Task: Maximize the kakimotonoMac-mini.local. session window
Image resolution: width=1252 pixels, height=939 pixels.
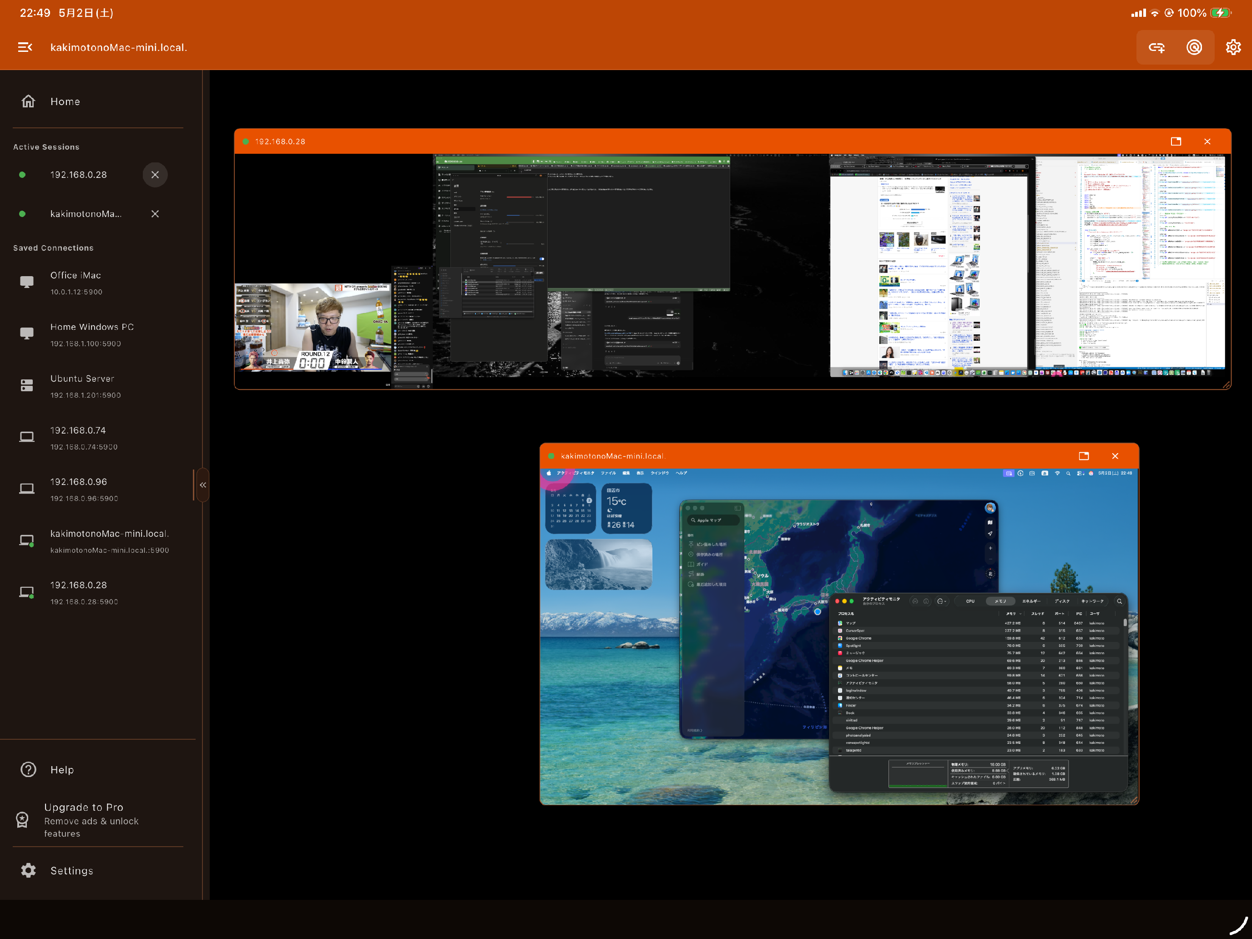Action: point(1084,456)
